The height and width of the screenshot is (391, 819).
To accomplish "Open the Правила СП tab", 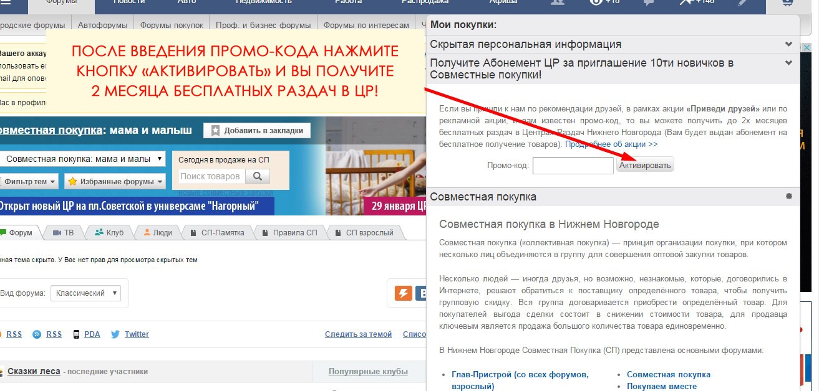I will coord(289,233).
